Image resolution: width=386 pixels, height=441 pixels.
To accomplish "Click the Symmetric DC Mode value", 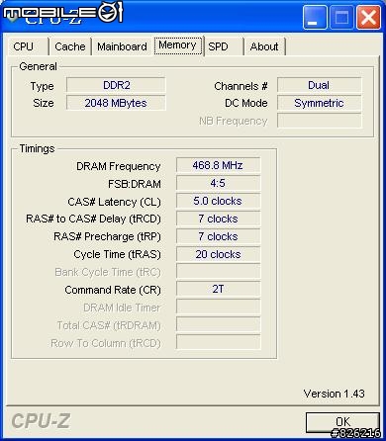I will (319, 103).
